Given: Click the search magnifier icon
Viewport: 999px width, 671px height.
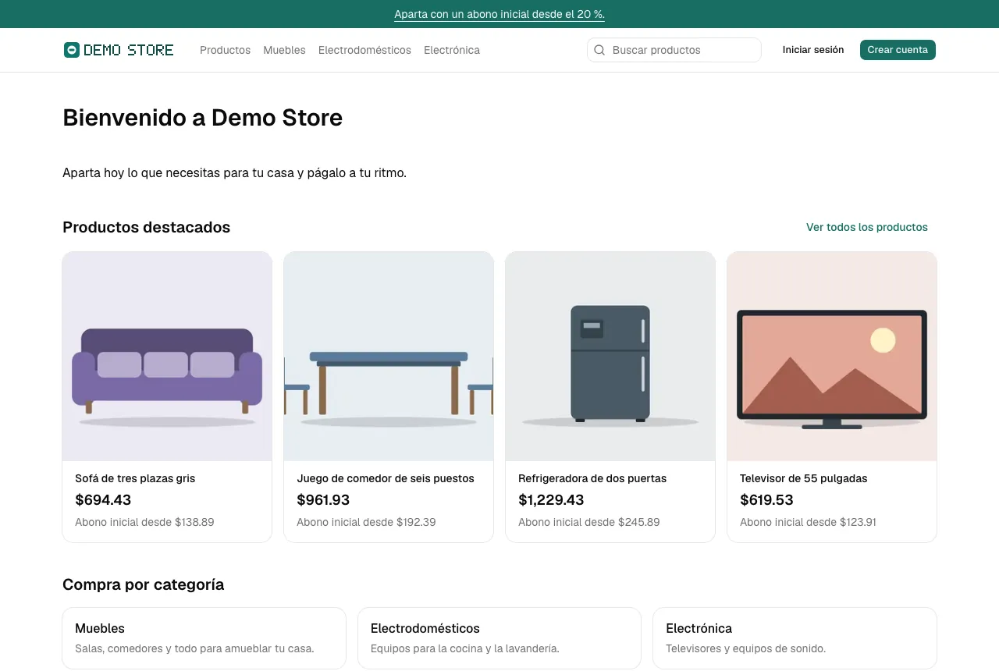Looking at the screenshot, I should 599,50.
